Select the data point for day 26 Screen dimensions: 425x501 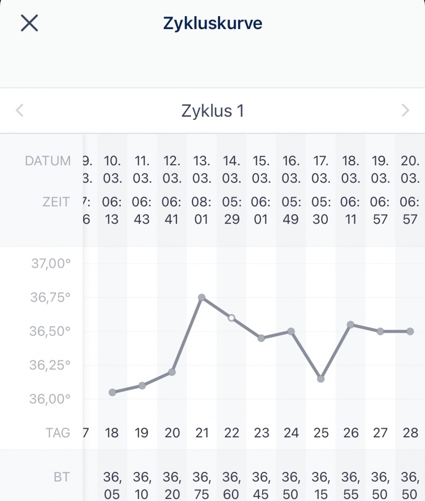tap(351, 325)
